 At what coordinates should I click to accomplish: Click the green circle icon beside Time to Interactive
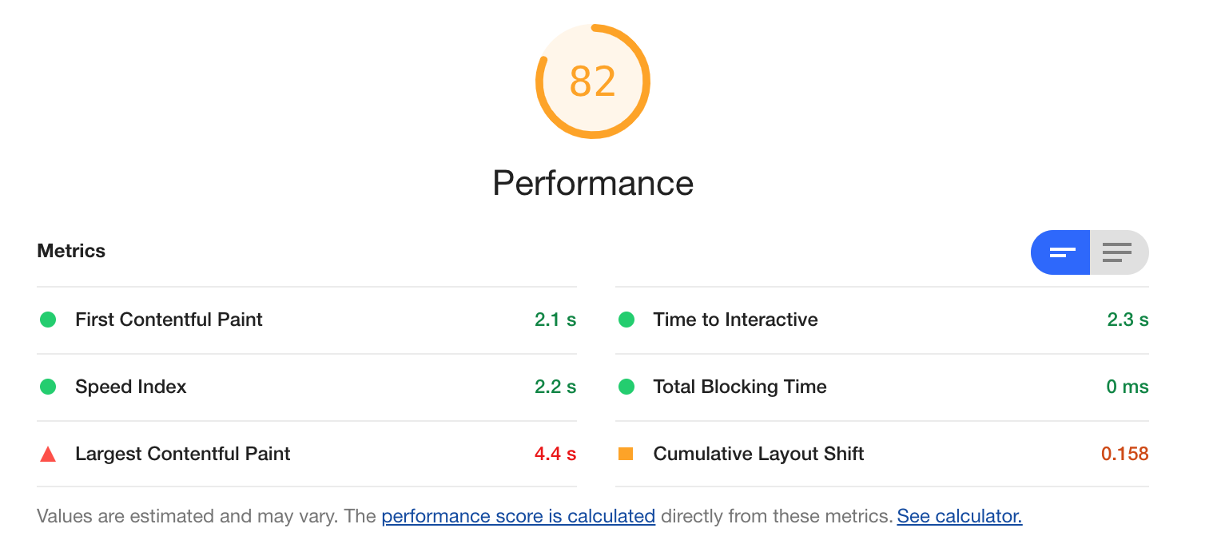point(626,319)
